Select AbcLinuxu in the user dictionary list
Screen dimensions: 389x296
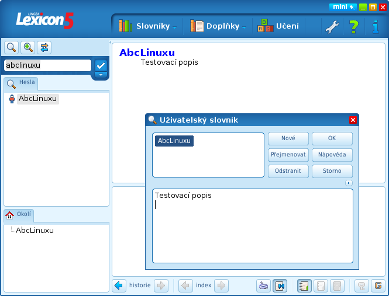(174, 141)
